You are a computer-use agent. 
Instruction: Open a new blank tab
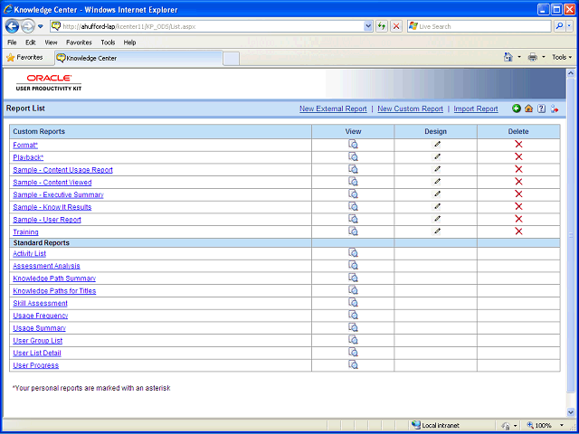(232, 59)
